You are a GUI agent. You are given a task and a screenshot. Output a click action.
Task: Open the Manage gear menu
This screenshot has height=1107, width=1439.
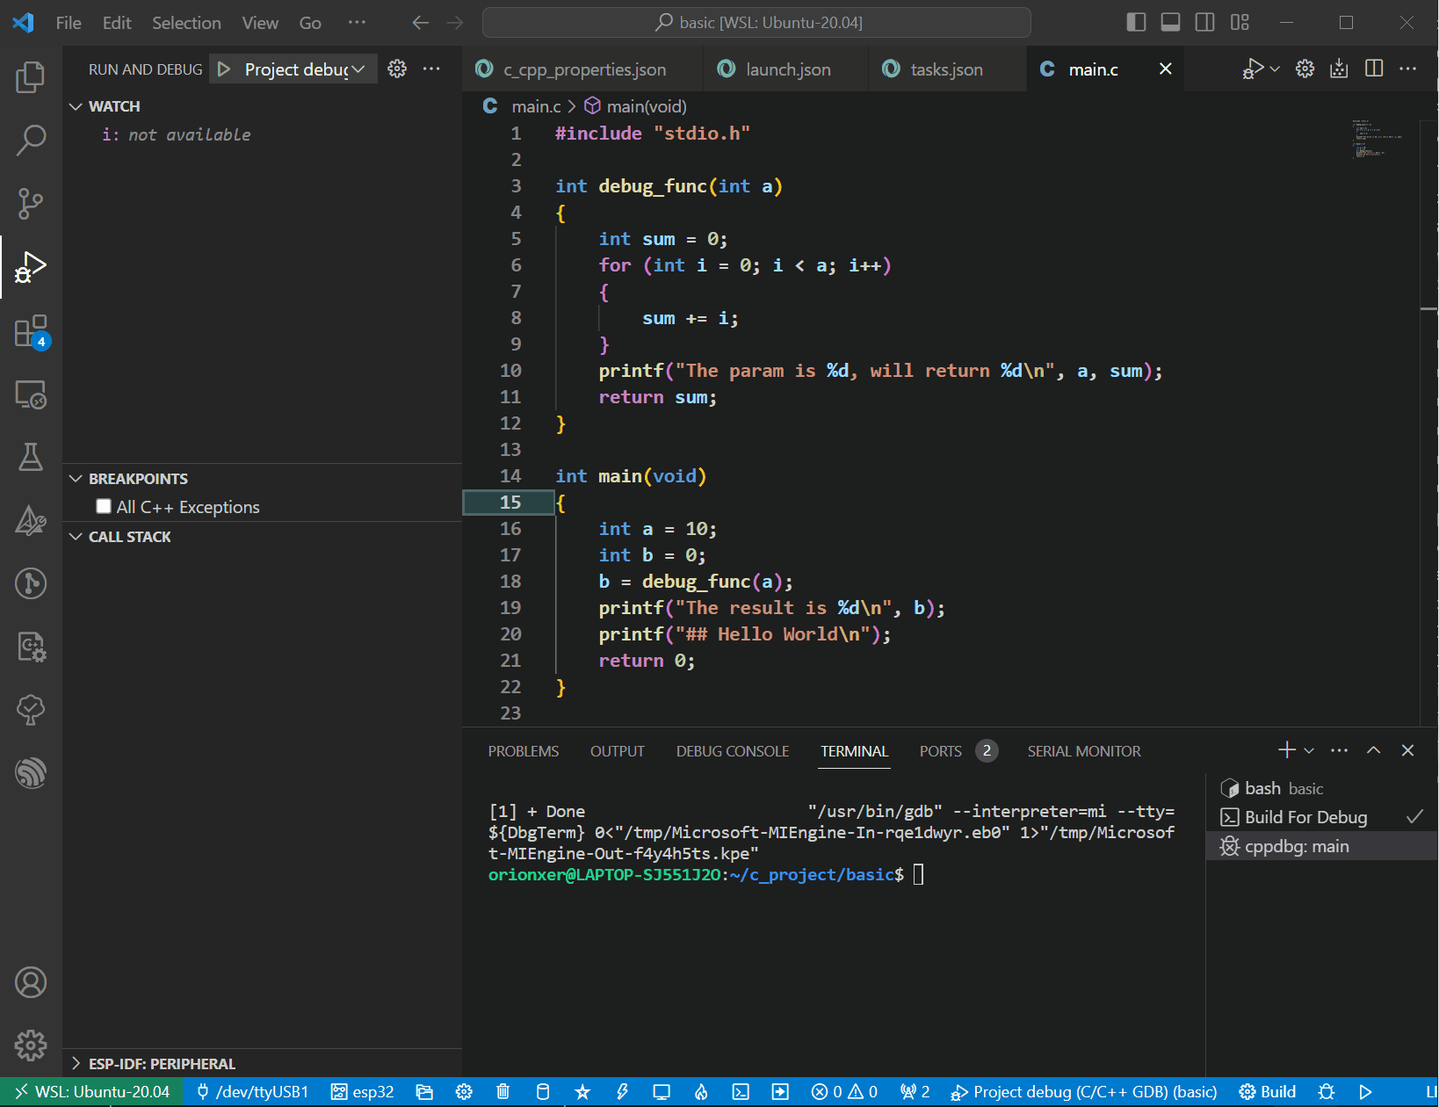coord(31,1045)
